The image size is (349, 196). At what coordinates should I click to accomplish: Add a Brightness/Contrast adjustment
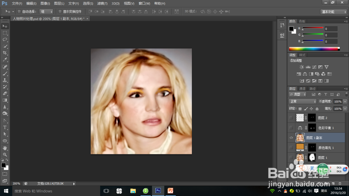(x=302, y=67)
